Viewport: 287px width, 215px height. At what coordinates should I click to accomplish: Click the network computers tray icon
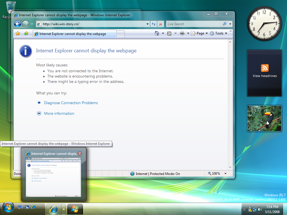254,209
